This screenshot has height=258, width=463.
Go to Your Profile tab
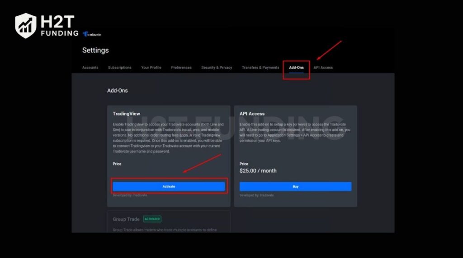coord(151,68)
